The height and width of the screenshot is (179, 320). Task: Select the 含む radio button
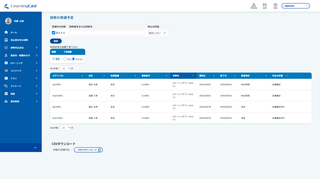pos(65,59)
